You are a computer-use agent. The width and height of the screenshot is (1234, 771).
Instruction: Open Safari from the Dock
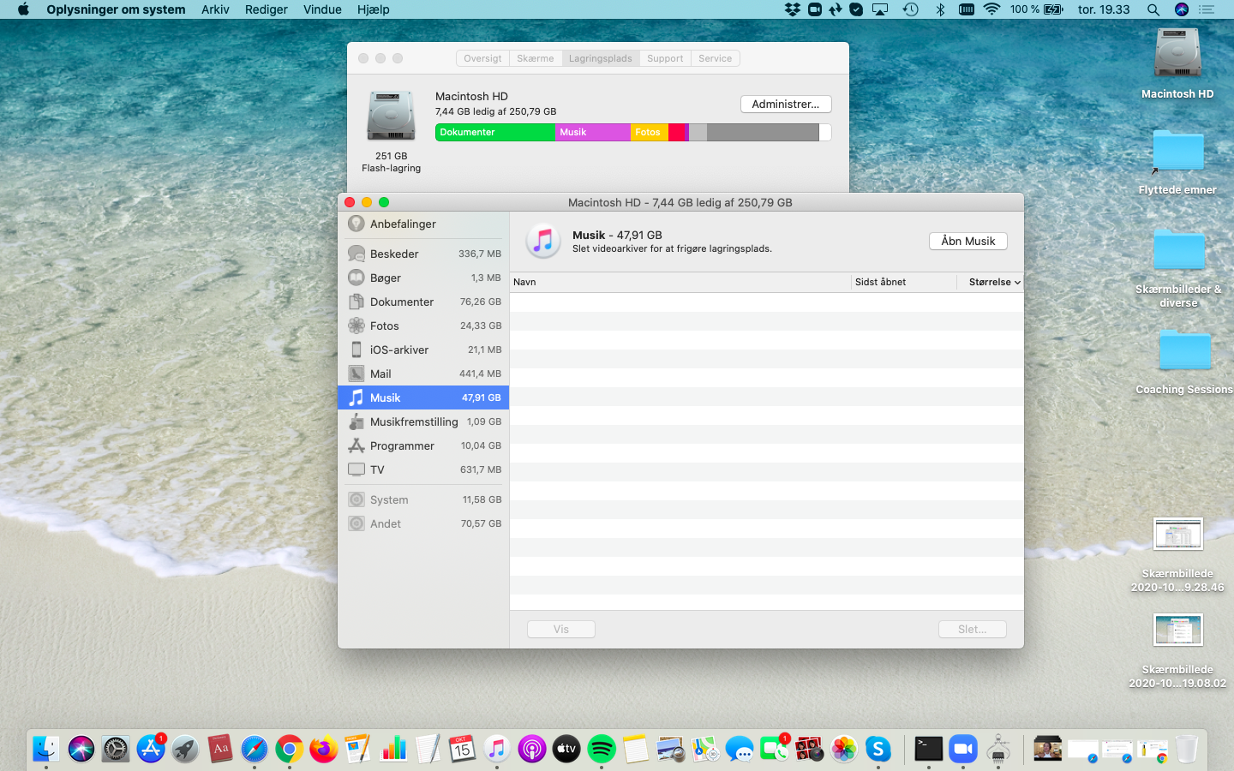click(x=254, y=749)
